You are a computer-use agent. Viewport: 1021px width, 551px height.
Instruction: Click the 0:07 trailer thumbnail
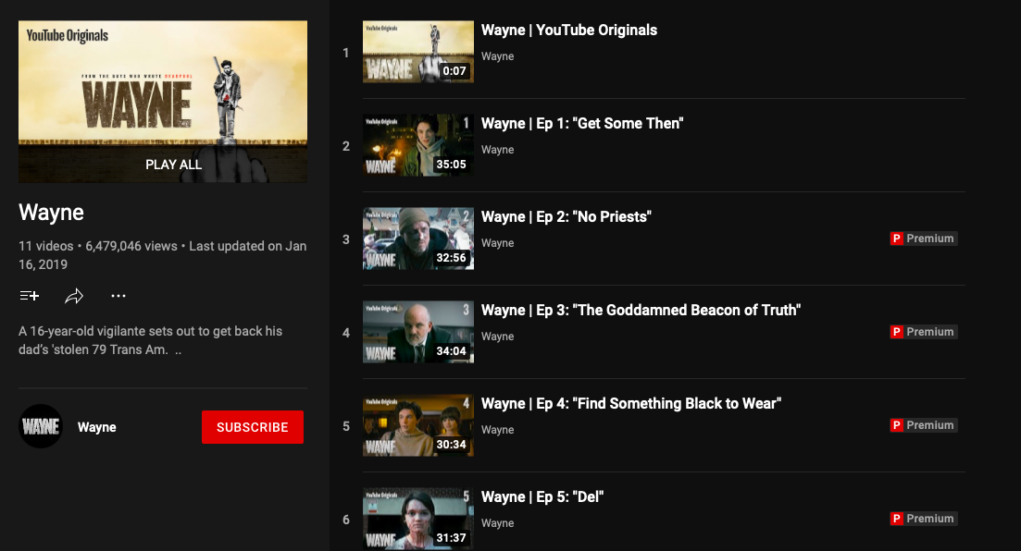[x=418, y=52]
